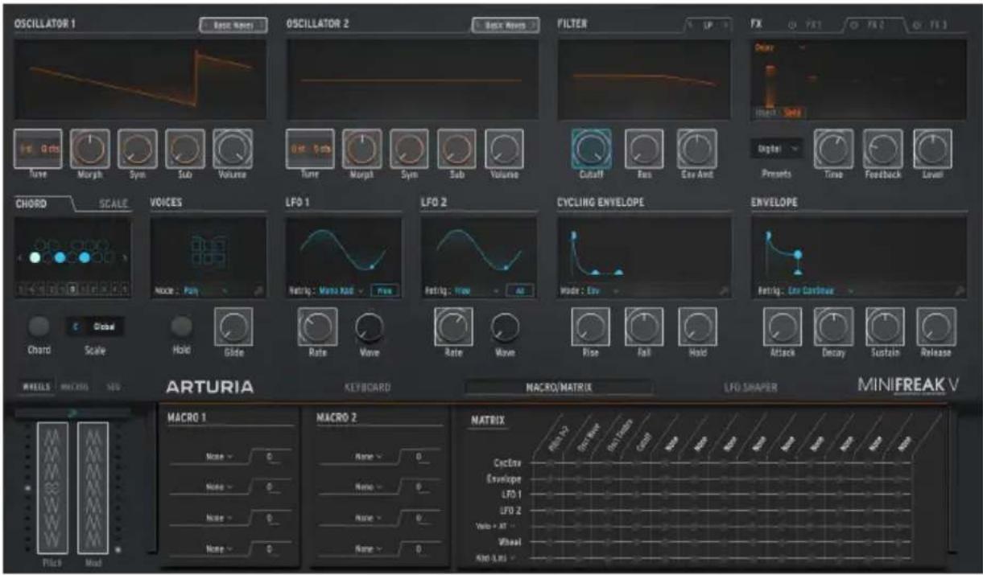Click the Filter Res knob
Screen dimensions: 983x575
pos(644,149)
